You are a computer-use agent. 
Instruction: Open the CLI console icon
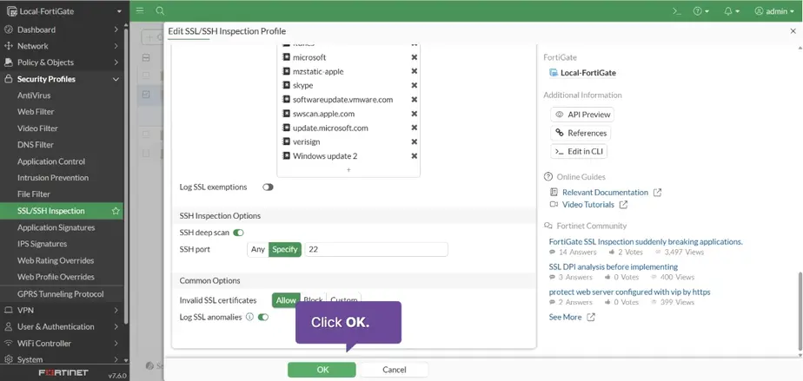(677, 10)
